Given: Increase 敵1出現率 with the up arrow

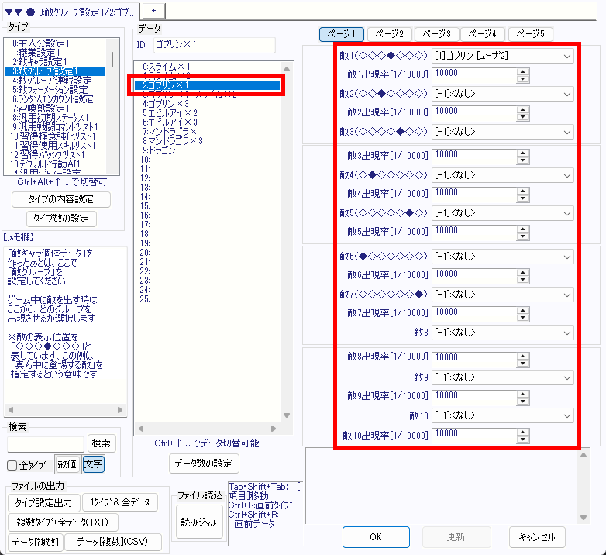Looking at the screenshot, I should point(523,71).
